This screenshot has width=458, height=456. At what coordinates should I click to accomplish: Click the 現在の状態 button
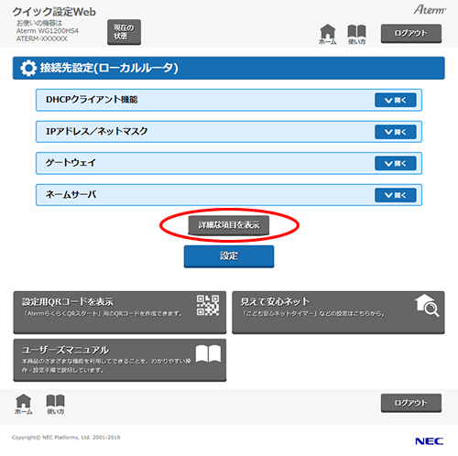[x=124, y=32]
